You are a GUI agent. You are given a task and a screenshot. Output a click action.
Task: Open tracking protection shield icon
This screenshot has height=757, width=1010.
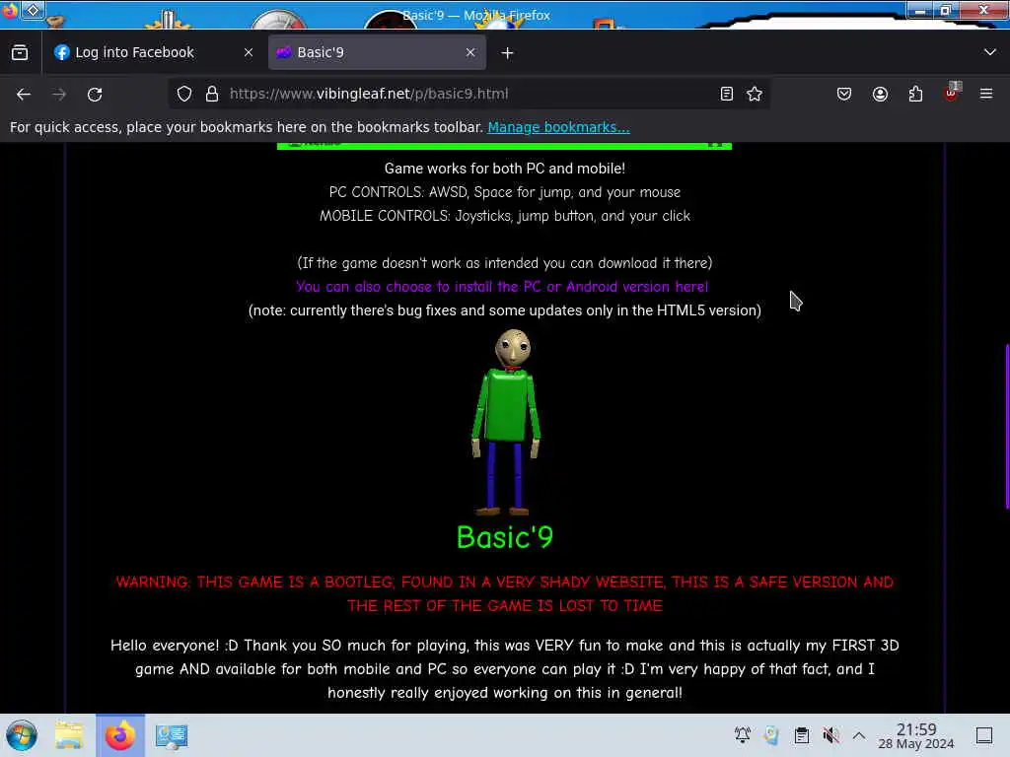[184, 94]
